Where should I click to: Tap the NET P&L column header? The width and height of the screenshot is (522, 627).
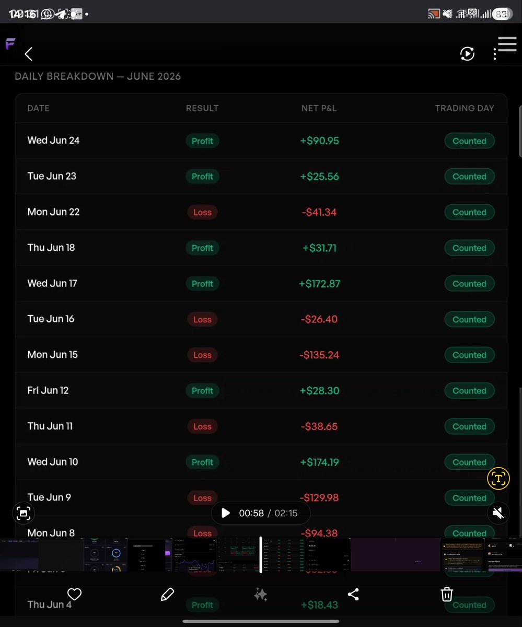(x=319, y=108)
